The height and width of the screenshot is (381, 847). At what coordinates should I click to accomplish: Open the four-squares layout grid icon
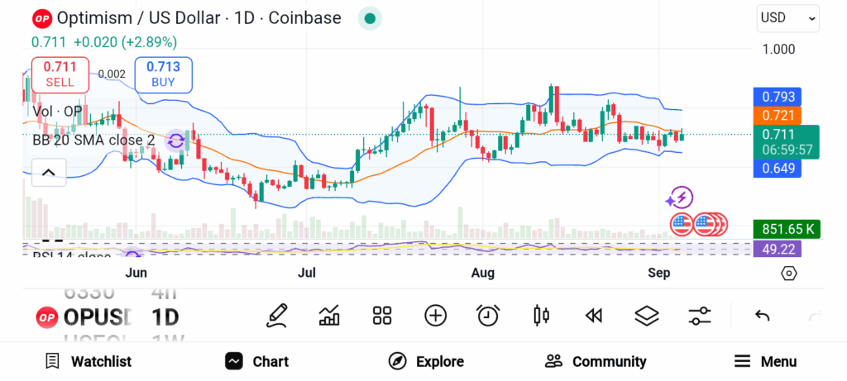tap(382, 316)
